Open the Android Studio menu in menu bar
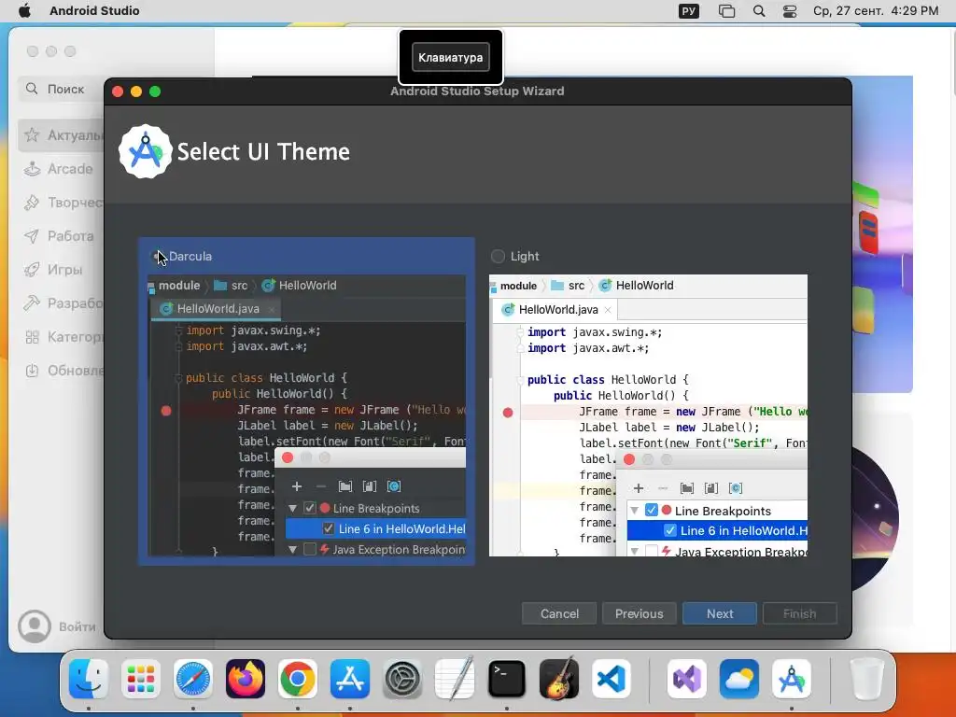Viewport: 956px width, 717px height. 94,10
